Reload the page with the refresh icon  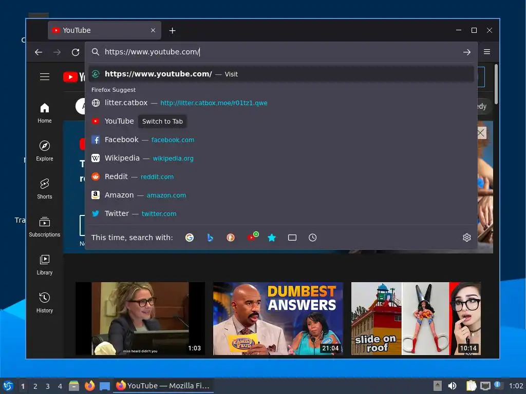[x=76, y=52]
